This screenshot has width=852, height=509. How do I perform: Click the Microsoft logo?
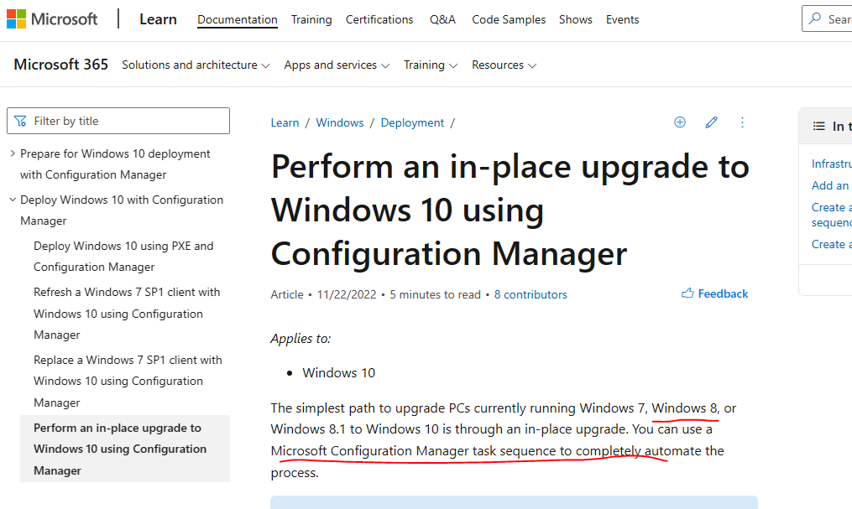(52, 19)
